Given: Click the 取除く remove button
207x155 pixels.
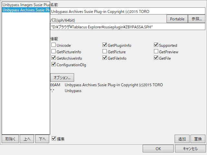Looking at the screenshot, I should point(10,139).
